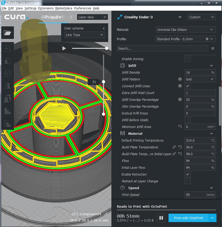Click the lower layer slider handle
The height and width of the screenshot is (227, 222).
click(x=104, y=114)
